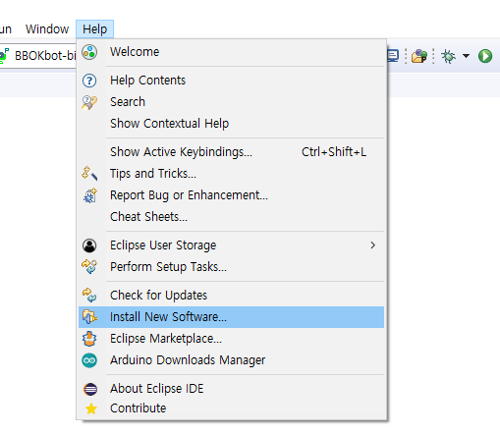Open Cheat Sheets
The width and height of the screenshot is (500, 435).
pos(231,217)
